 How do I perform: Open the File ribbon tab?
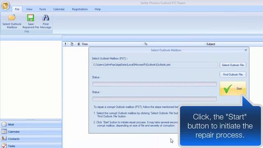[x=17, y=9]
